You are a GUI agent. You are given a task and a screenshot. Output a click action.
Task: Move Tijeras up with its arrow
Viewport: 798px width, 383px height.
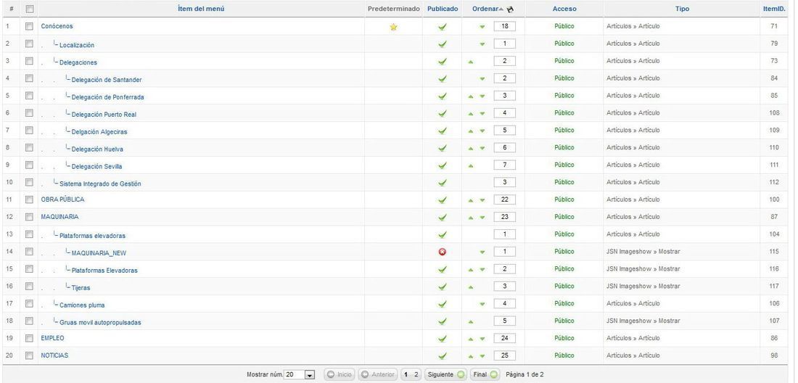pyautogui.click(x=471, y=287)
